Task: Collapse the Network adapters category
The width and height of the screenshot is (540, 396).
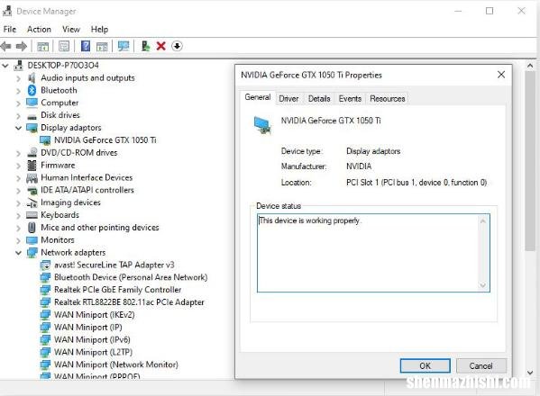Action: (19, 253)
